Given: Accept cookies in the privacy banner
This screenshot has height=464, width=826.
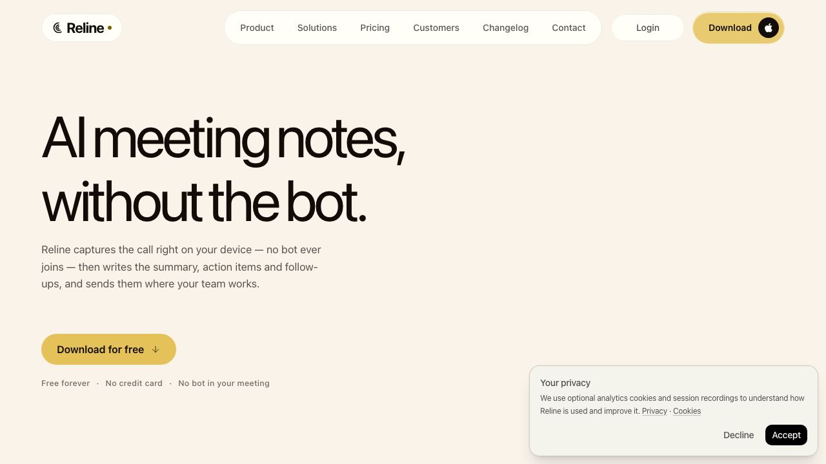Looking at the screenshot, I should pyautogui.click(x=786, y=435).
